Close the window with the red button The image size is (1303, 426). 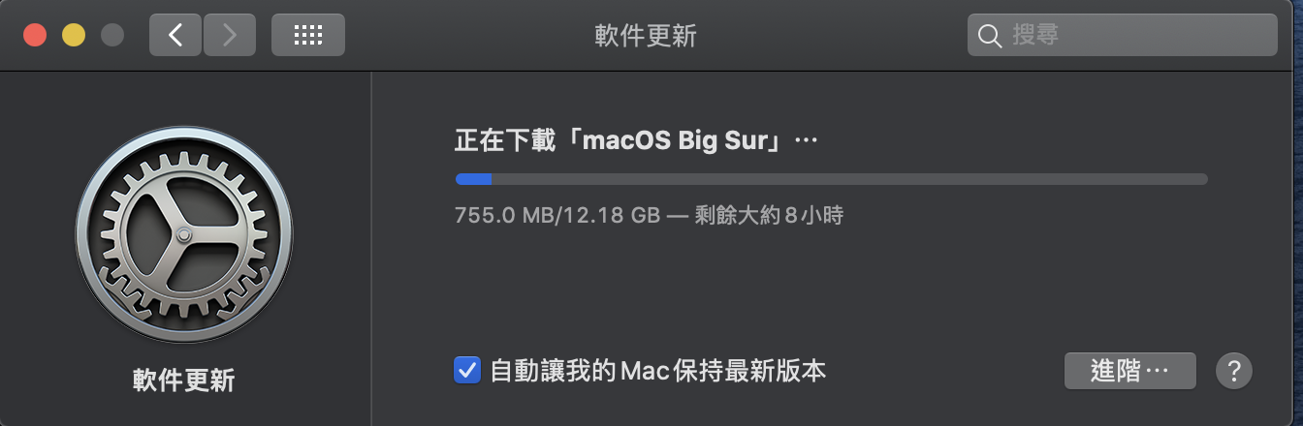(x=35, y=36)
